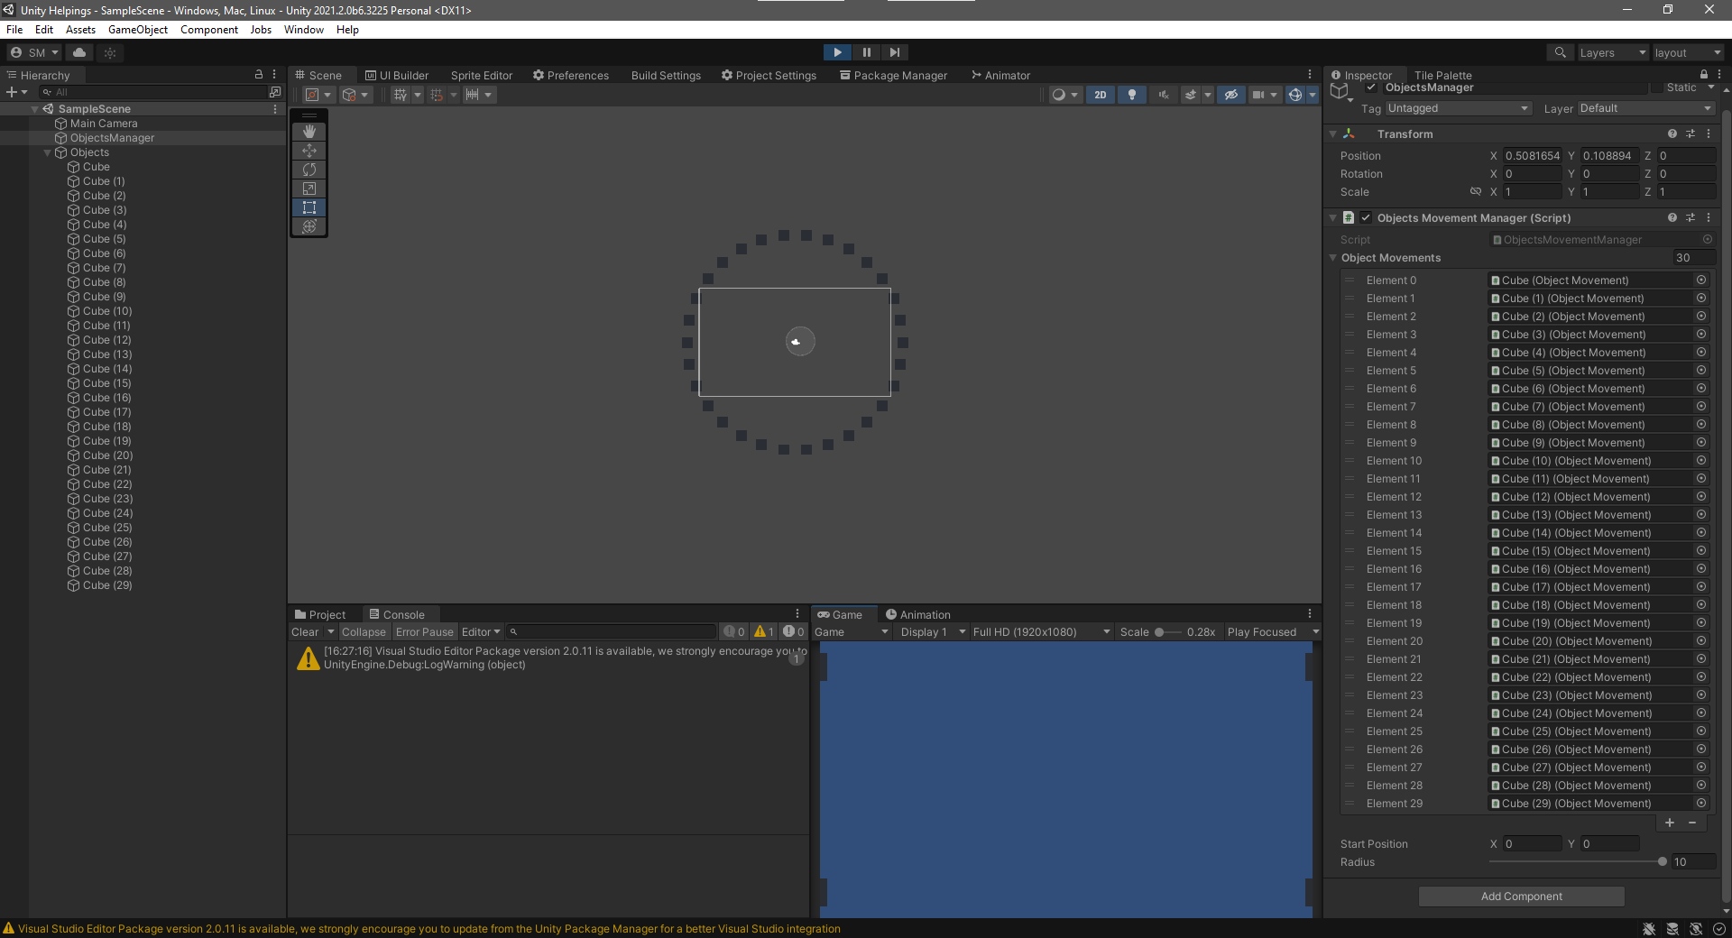1732x938 pixels.
Task: Open the draw mode shading dropdown
Action: point(1064,95)
